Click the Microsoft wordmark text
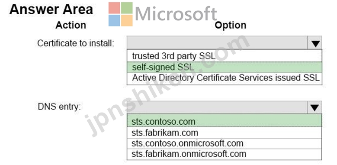 [176, 13]
